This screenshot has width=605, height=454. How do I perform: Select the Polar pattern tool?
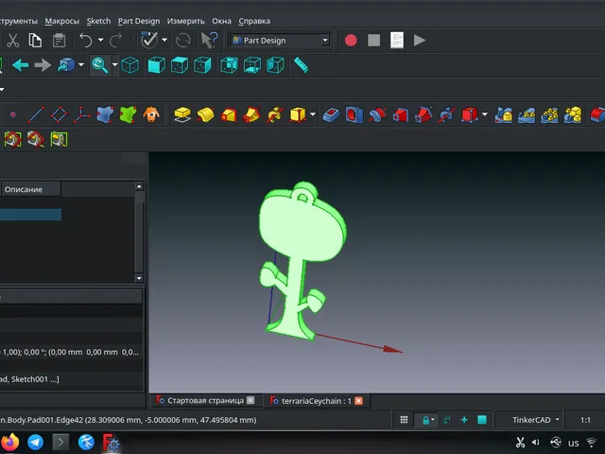point(549,114)
